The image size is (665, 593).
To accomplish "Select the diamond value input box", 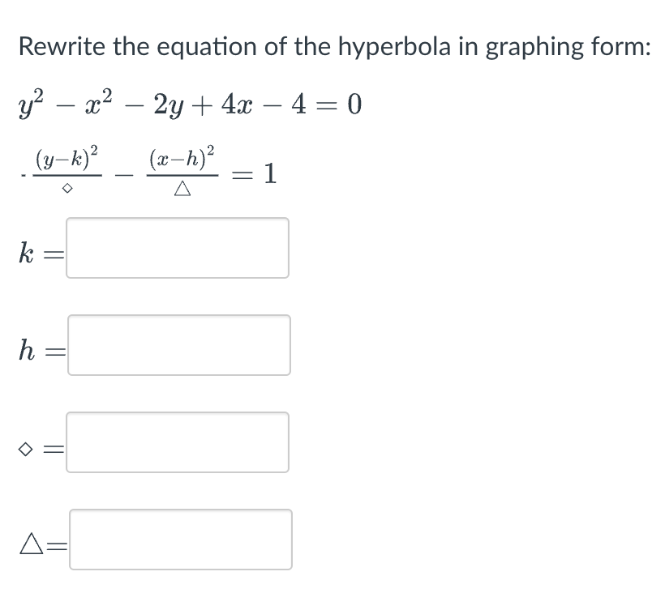I will click(x=177, y=442).
